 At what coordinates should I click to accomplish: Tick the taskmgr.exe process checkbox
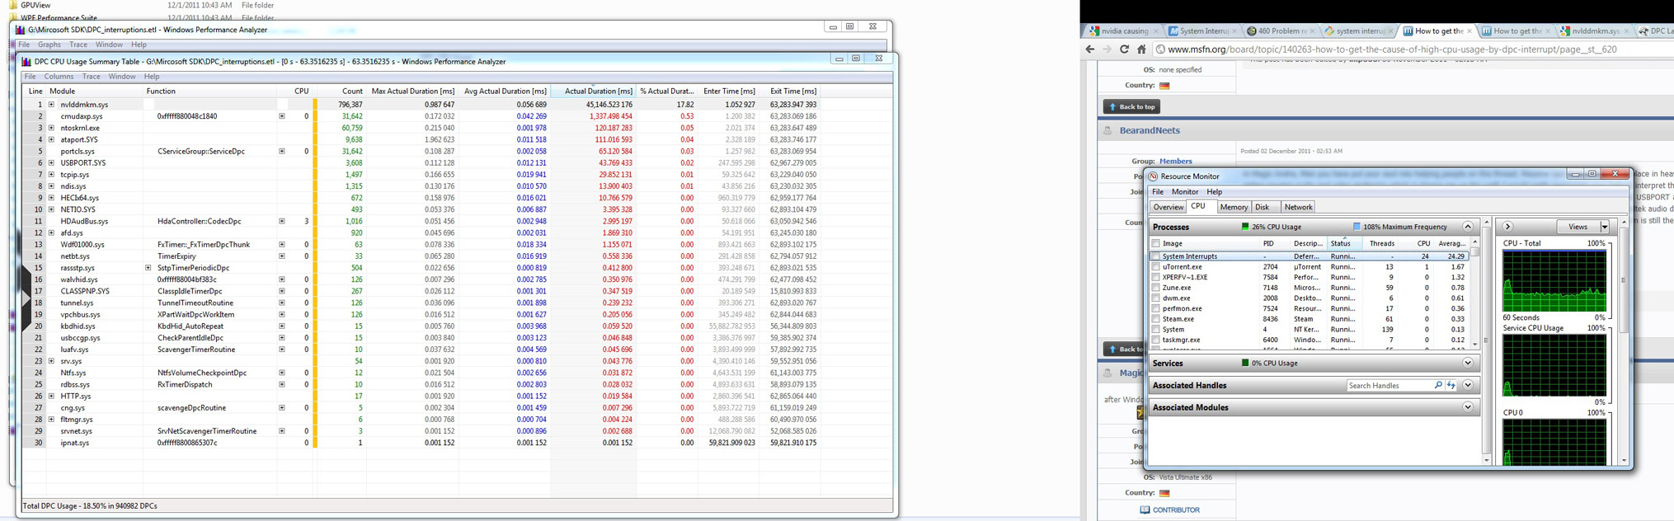[1155, 340]
